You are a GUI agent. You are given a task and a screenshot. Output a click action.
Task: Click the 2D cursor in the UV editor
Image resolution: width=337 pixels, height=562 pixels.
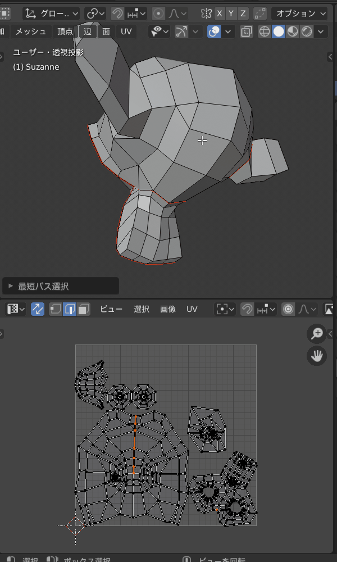coord(76,525)
